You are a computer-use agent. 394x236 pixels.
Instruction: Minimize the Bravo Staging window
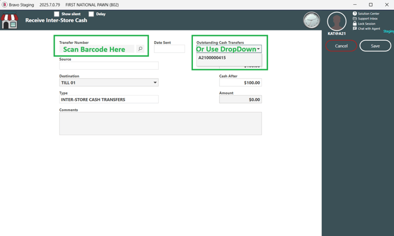pos(355,5)
